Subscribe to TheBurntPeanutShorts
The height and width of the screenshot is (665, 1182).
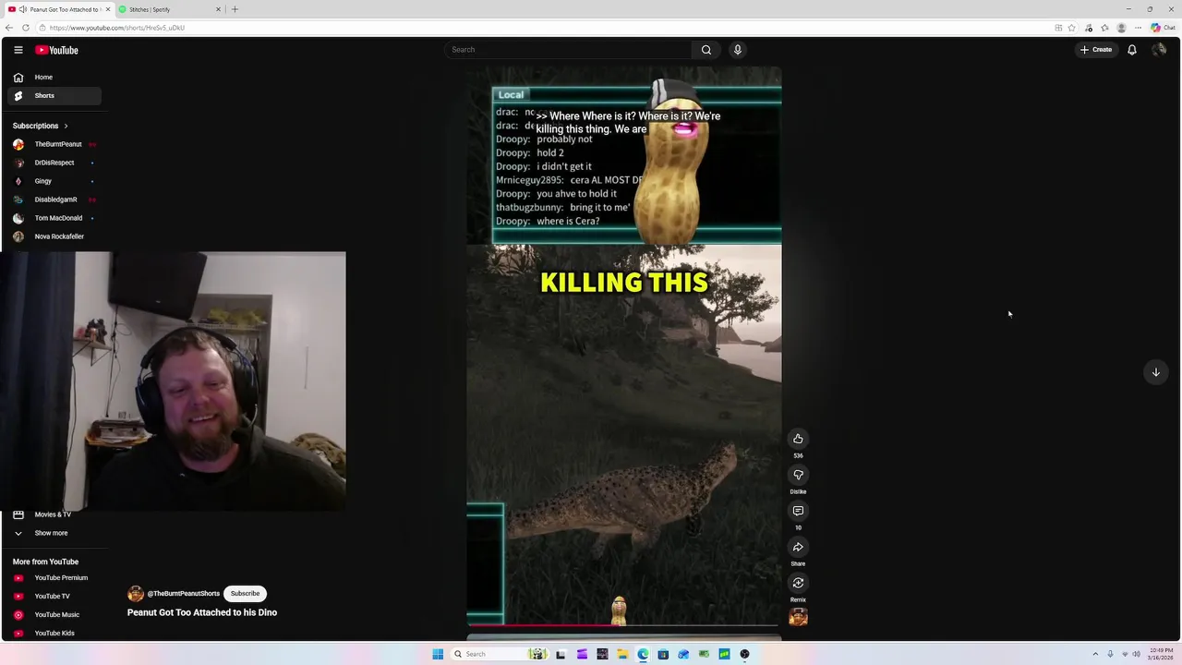(x=245, y=594)
